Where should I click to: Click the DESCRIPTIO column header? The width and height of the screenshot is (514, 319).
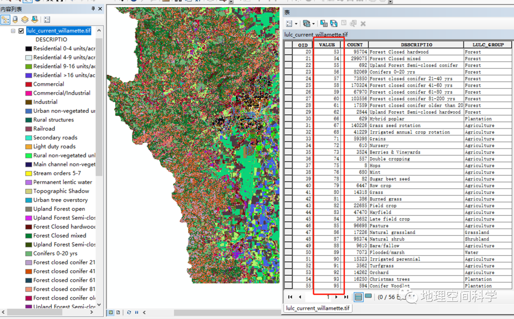[416, 45]
